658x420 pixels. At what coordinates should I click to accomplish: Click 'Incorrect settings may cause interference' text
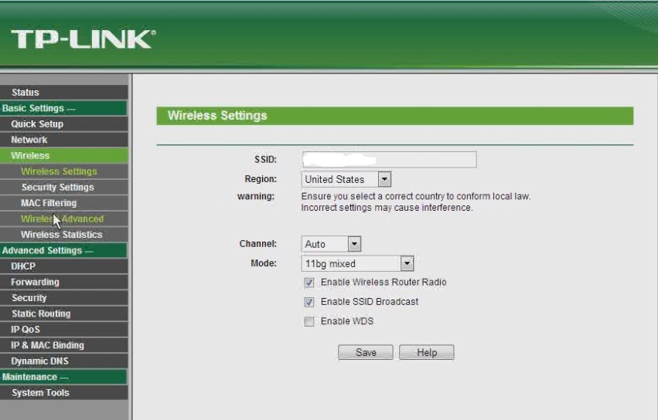coord(387,208)
